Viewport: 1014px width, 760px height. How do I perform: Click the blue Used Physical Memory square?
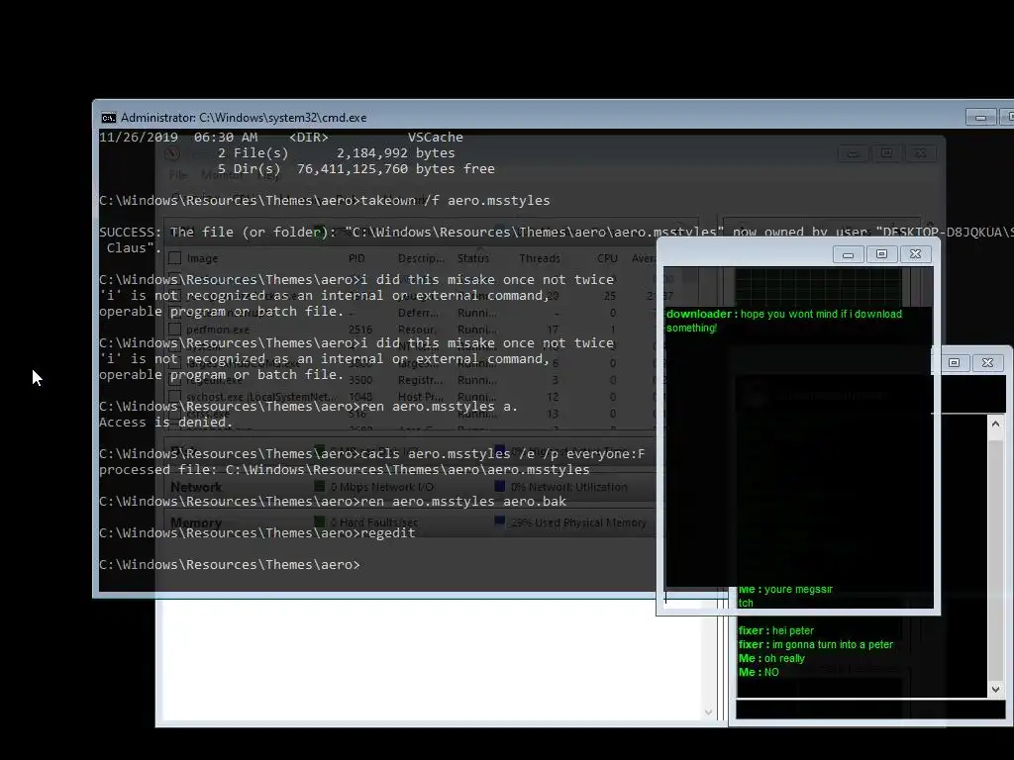(x=499, y=521)
